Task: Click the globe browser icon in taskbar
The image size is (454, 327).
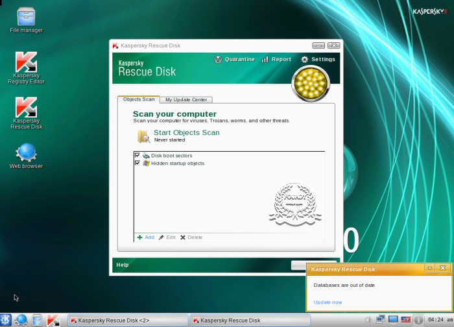Action: 21,320
